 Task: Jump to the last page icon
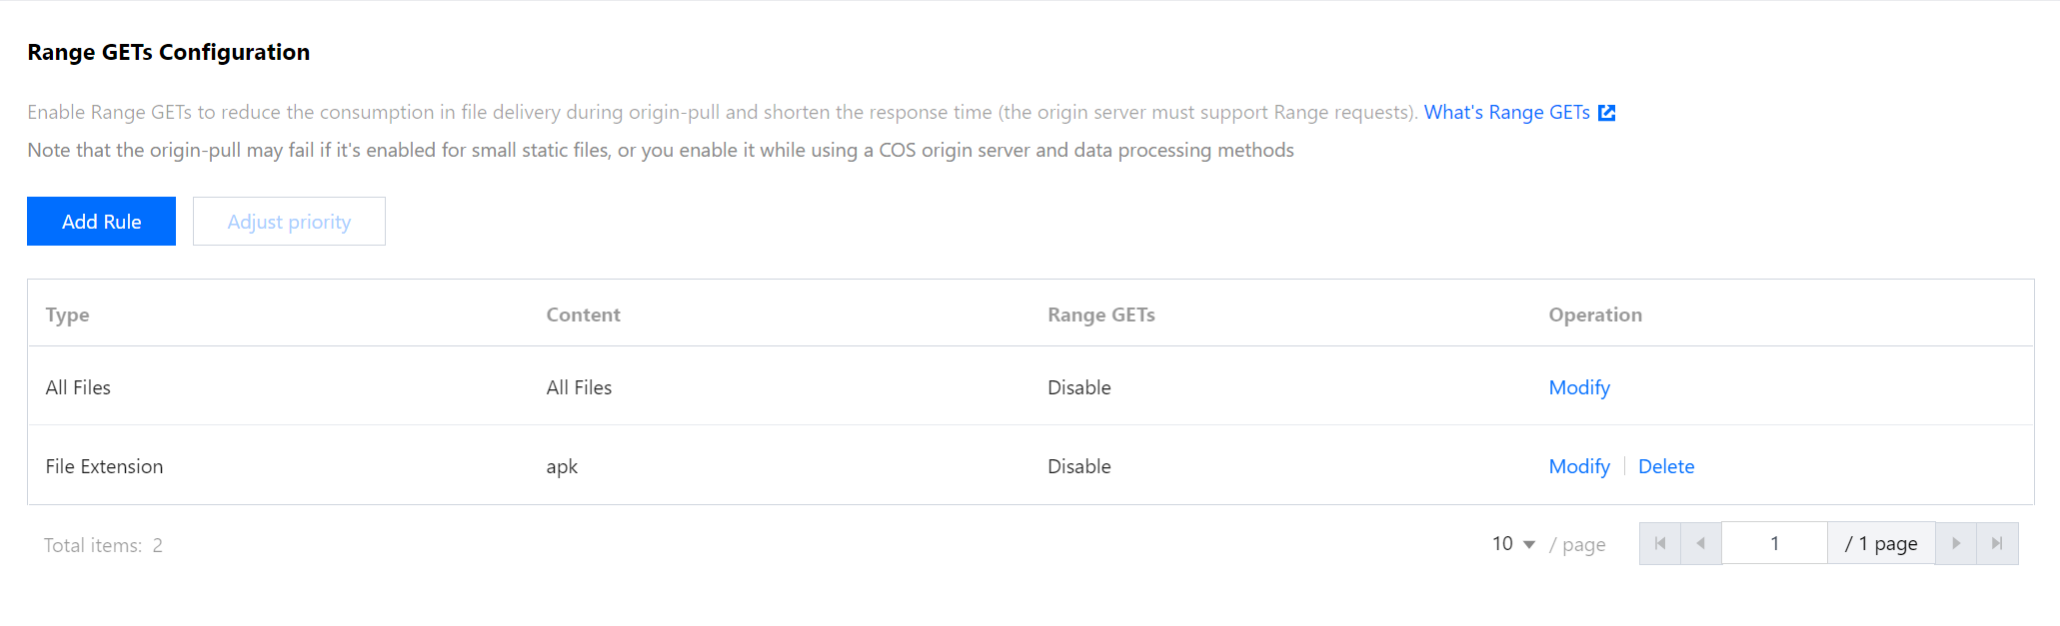pyautogui.click(x=1997, y=544)
